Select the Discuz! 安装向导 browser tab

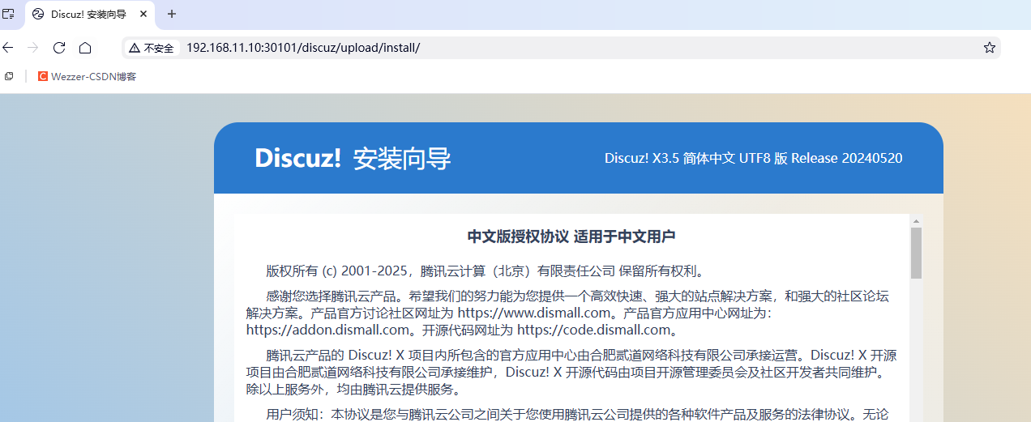click(x=89, y=15)
